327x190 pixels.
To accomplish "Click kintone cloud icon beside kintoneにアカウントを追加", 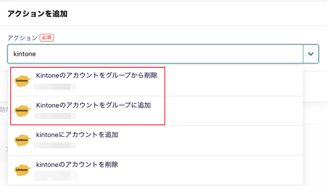I will pos(23,140).
